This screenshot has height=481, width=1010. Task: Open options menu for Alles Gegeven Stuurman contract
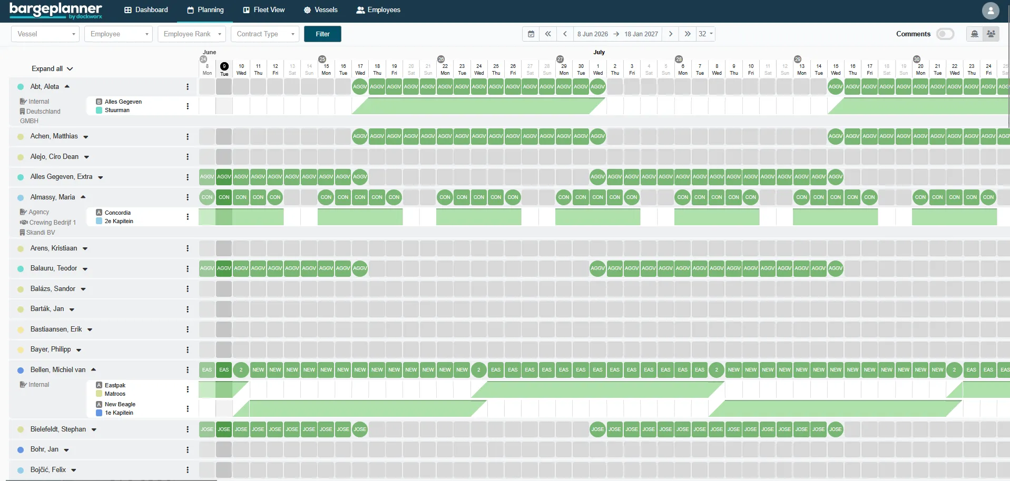(x=188, y=106)
